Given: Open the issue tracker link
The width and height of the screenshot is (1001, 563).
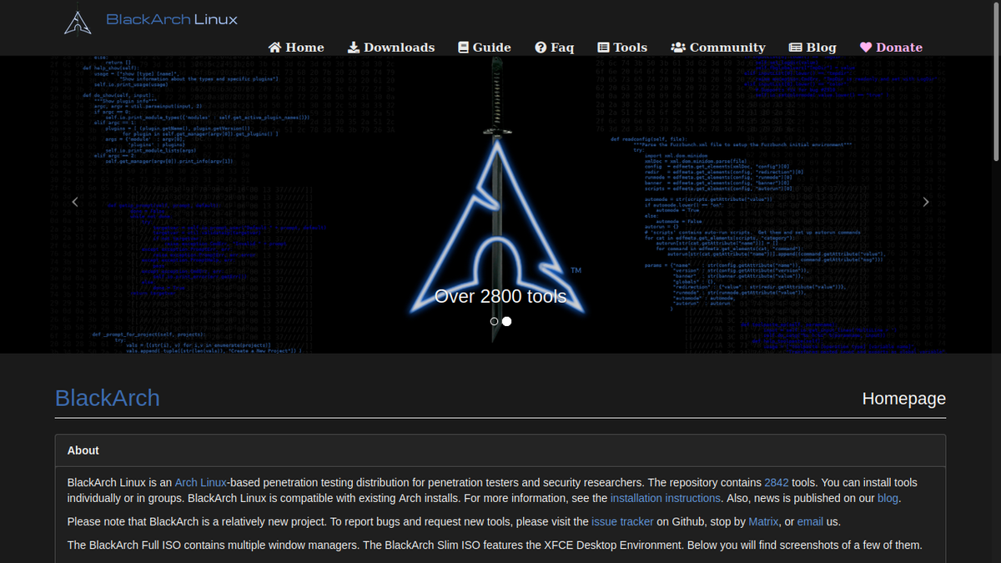Looking at the screenshot, I should pyautogui.click(x=622, y=521).
